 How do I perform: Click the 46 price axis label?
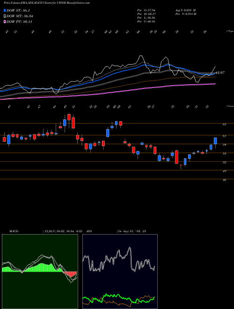(224, 180)
